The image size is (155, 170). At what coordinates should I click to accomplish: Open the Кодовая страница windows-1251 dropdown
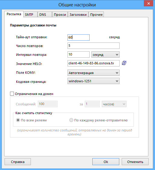[94, 81]
